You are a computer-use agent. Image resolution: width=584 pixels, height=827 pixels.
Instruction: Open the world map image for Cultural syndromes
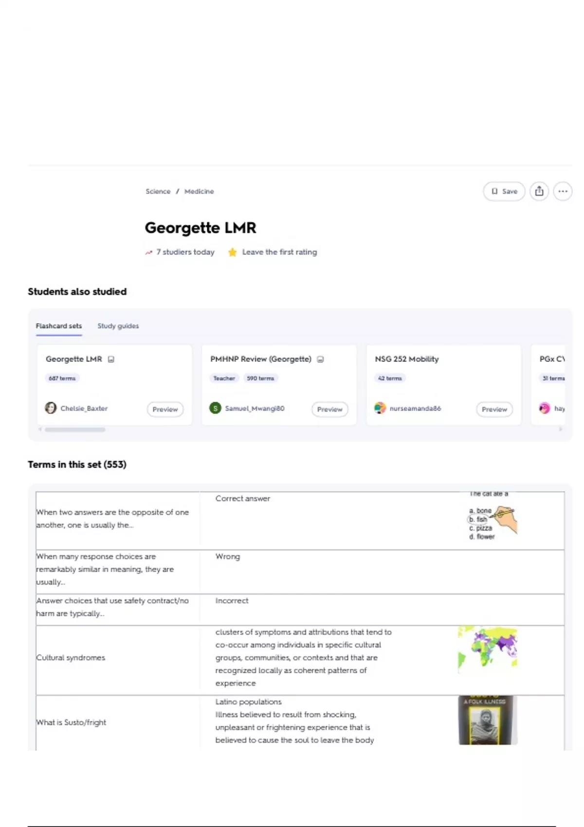487,649
